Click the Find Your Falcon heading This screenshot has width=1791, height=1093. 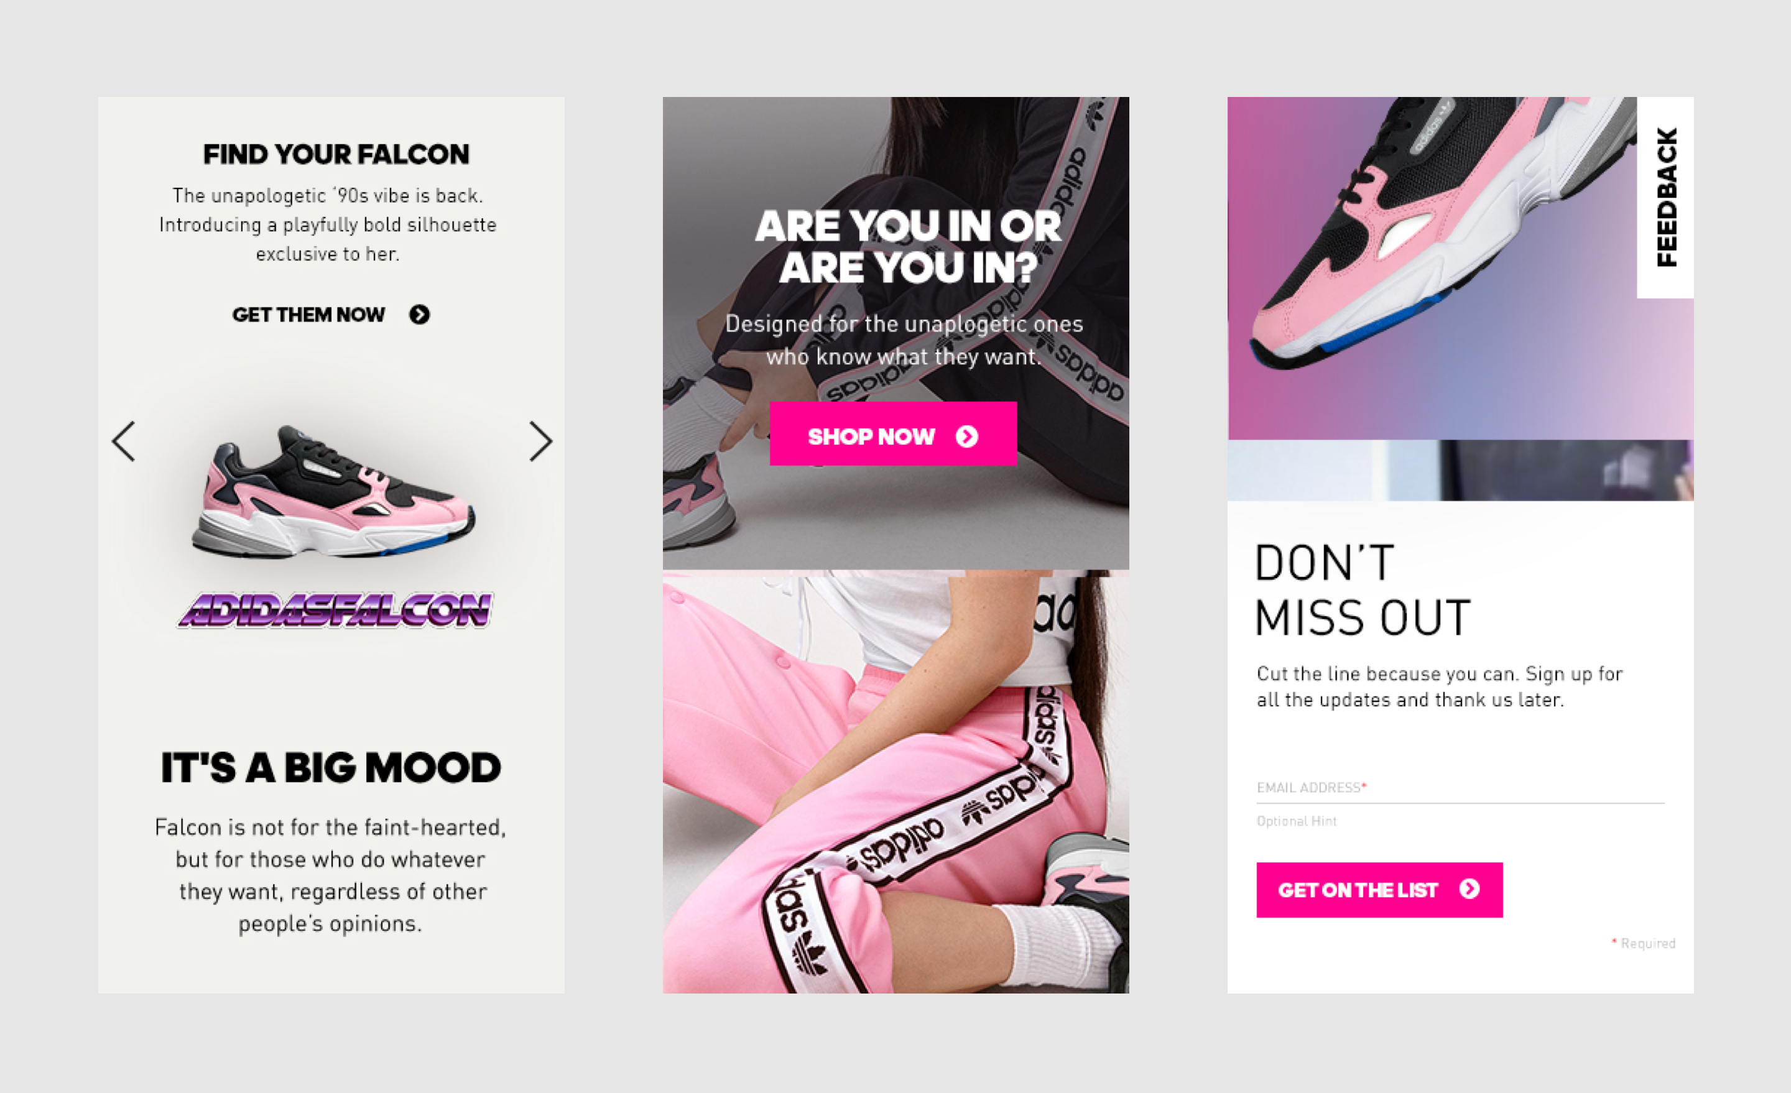[x=336, y=154]
